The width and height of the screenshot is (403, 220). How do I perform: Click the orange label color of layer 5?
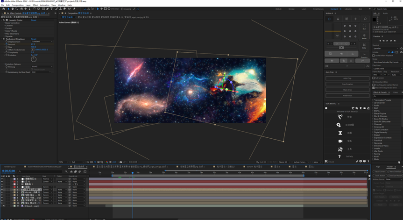pos(14,190)
